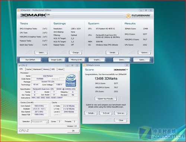Click the 'Version 1.51' text in CPU-Z
This screenshot has height=142, width=186.
(72, 126)
